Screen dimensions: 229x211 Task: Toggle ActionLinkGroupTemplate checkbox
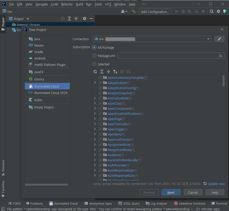coord(100,78)
